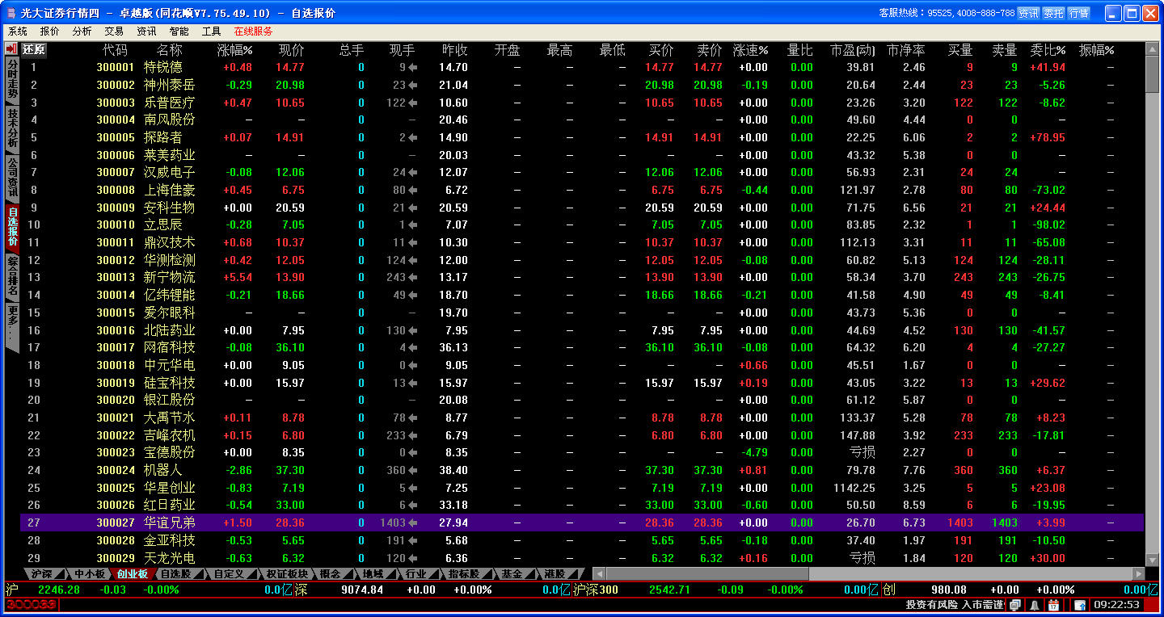The height and width of the screenshot is (617, 1164).
Task: Switch to the 沪深 bottom tab
Action: click(42, 574)
